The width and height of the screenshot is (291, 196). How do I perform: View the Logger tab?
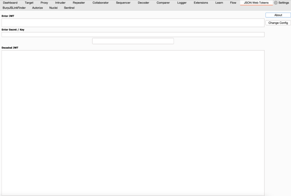(182, 3)
